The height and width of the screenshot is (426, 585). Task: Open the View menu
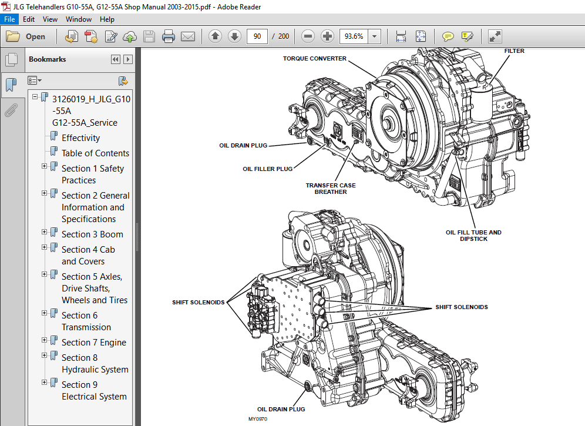50,19
